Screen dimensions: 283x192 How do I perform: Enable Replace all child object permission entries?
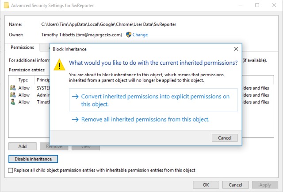click(x=11, y=170)
